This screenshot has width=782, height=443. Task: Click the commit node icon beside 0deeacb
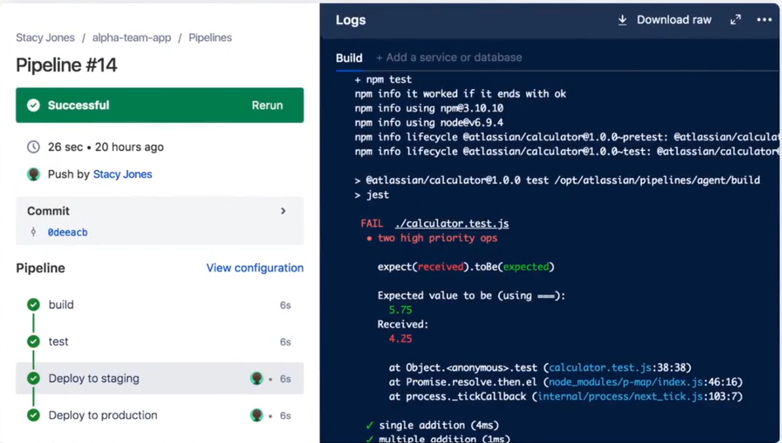34,232
